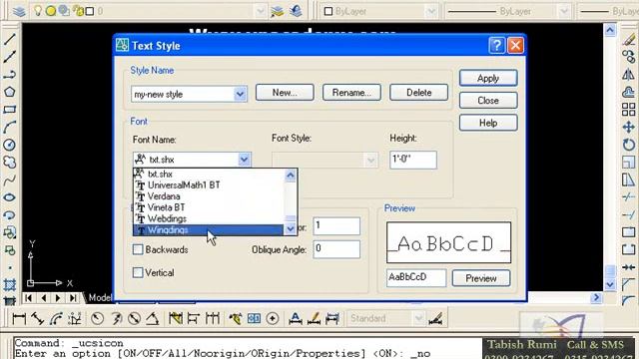The height and width of the screenshot is (359, 639).
Task: Open Layer Properties Manager icon
Action: pos(19,11)
